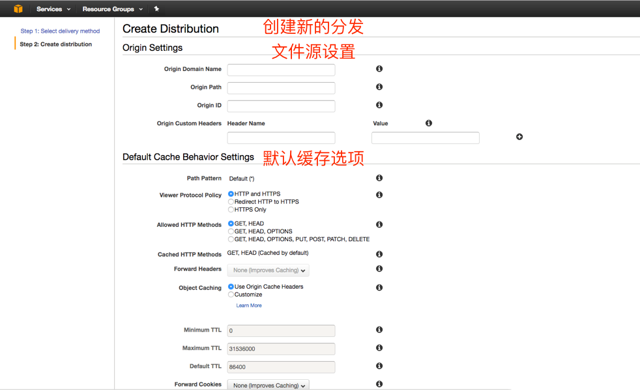Open the Forward Headers dropdown
This screenshot has height=391, width=640.
pos(268,270)
